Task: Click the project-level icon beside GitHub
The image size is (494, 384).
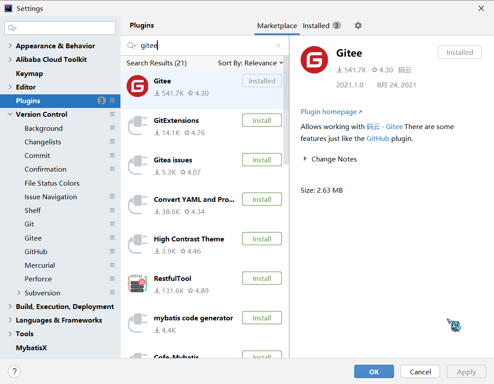Action: [112, 251]
